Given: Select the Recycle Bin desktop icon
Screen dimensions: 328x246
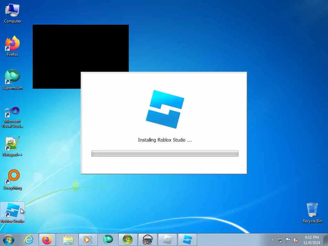Looking at the screenshot, I should coord(312,213).
